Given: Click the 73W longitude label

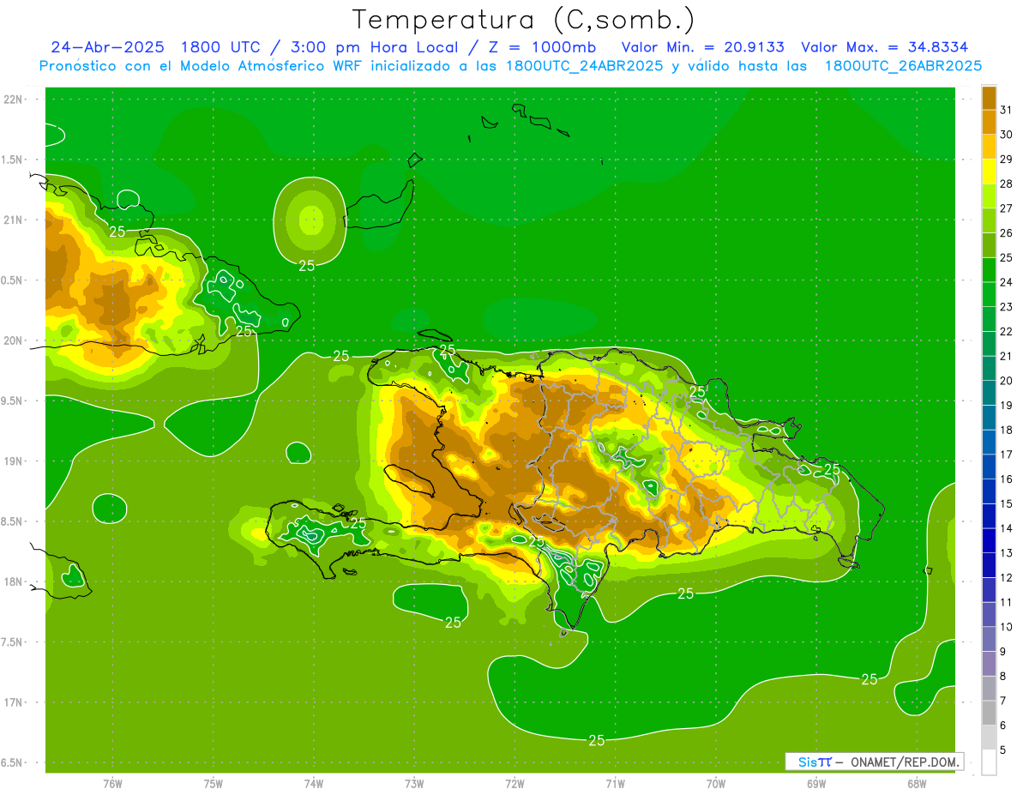Looking at the screenshot, I should [414, 784].
